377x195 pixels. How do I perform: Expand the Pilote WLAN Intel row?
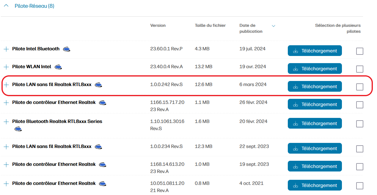click(x=6, y=67)
